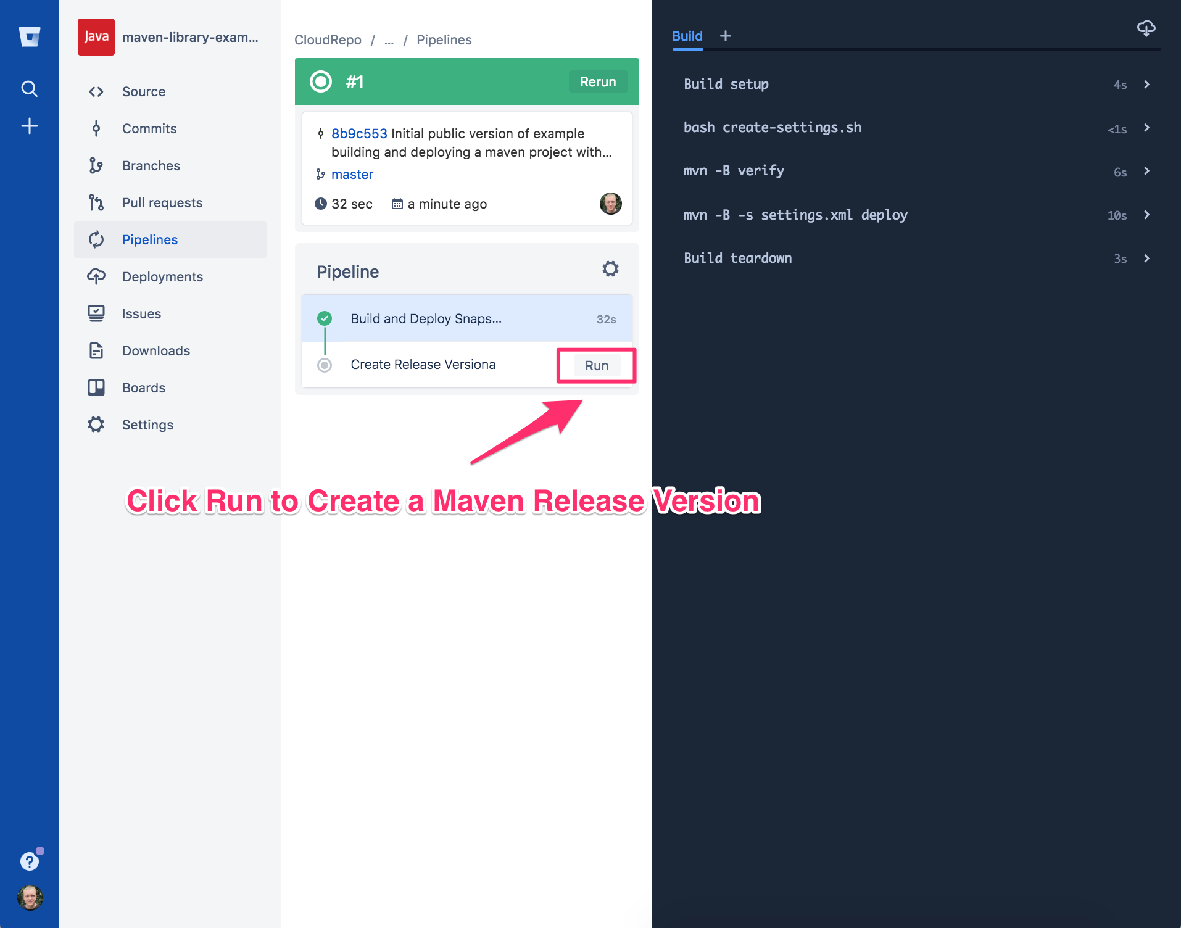Open the pipeline configuration gear
This screenshot has width=1181, height=928.
(610, 269)
